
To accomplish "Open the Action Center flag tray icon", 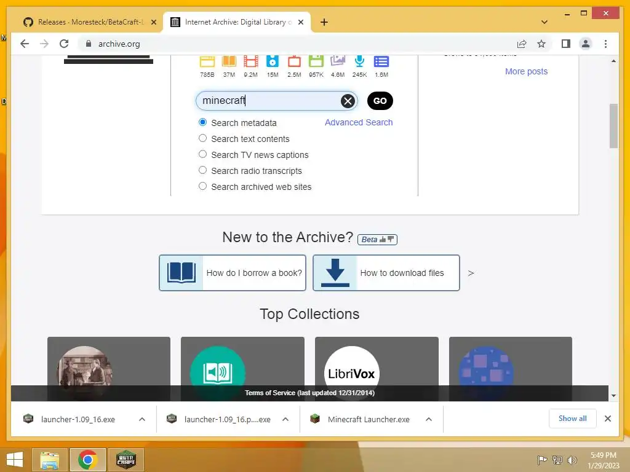I will [x=542, y=460].
